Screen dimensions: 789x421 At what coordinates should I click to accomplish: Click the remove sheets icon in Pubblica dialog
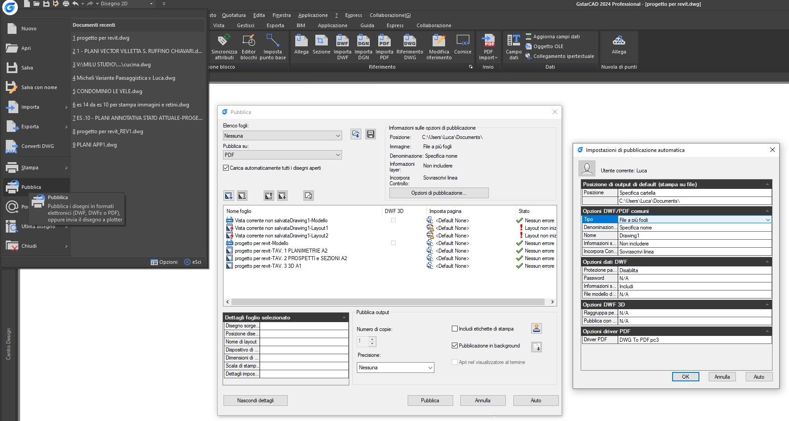coord(242,196)
